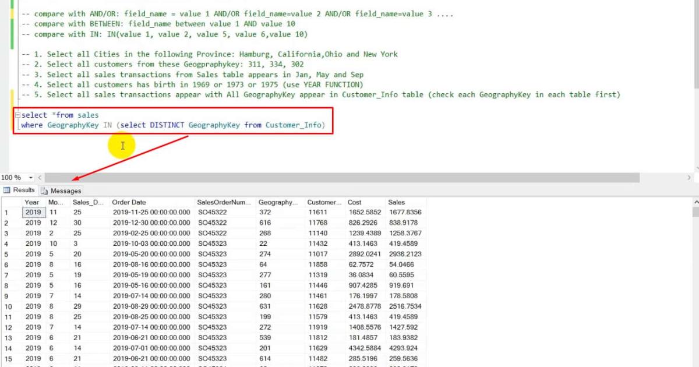699x367 pixels.
Task: Collapse the select statement code region
Action: click(18, 115)
